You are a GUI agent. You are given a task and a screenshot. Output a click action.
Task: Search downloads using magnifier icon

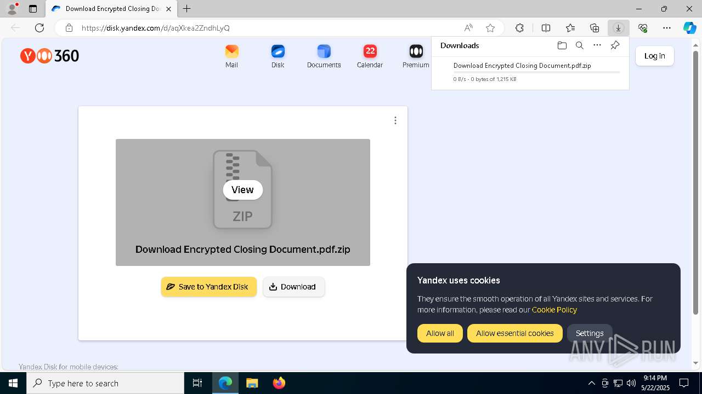[x=579, y=45]
